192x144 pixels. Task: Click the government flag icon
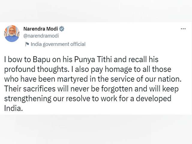[27, 44]
